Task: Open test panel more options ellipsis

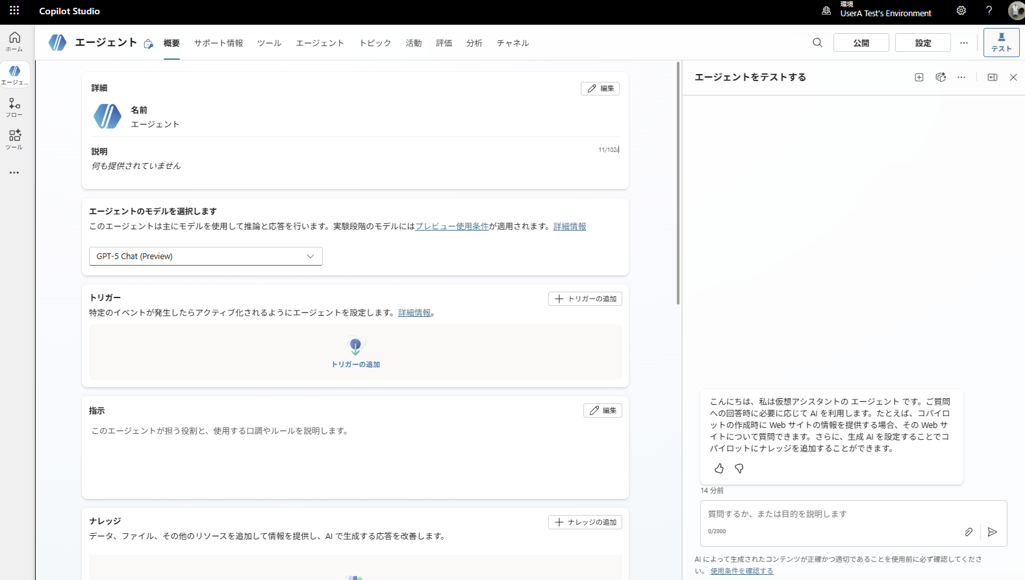Action: (x=961, y=77)
